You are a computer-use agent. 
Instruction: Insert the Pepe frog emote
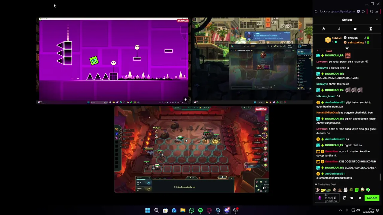point(329,190)
